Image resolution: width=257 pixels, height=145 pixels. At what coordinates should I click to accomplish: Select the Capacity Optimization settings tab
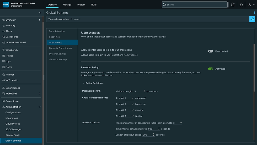coord(62,48)
